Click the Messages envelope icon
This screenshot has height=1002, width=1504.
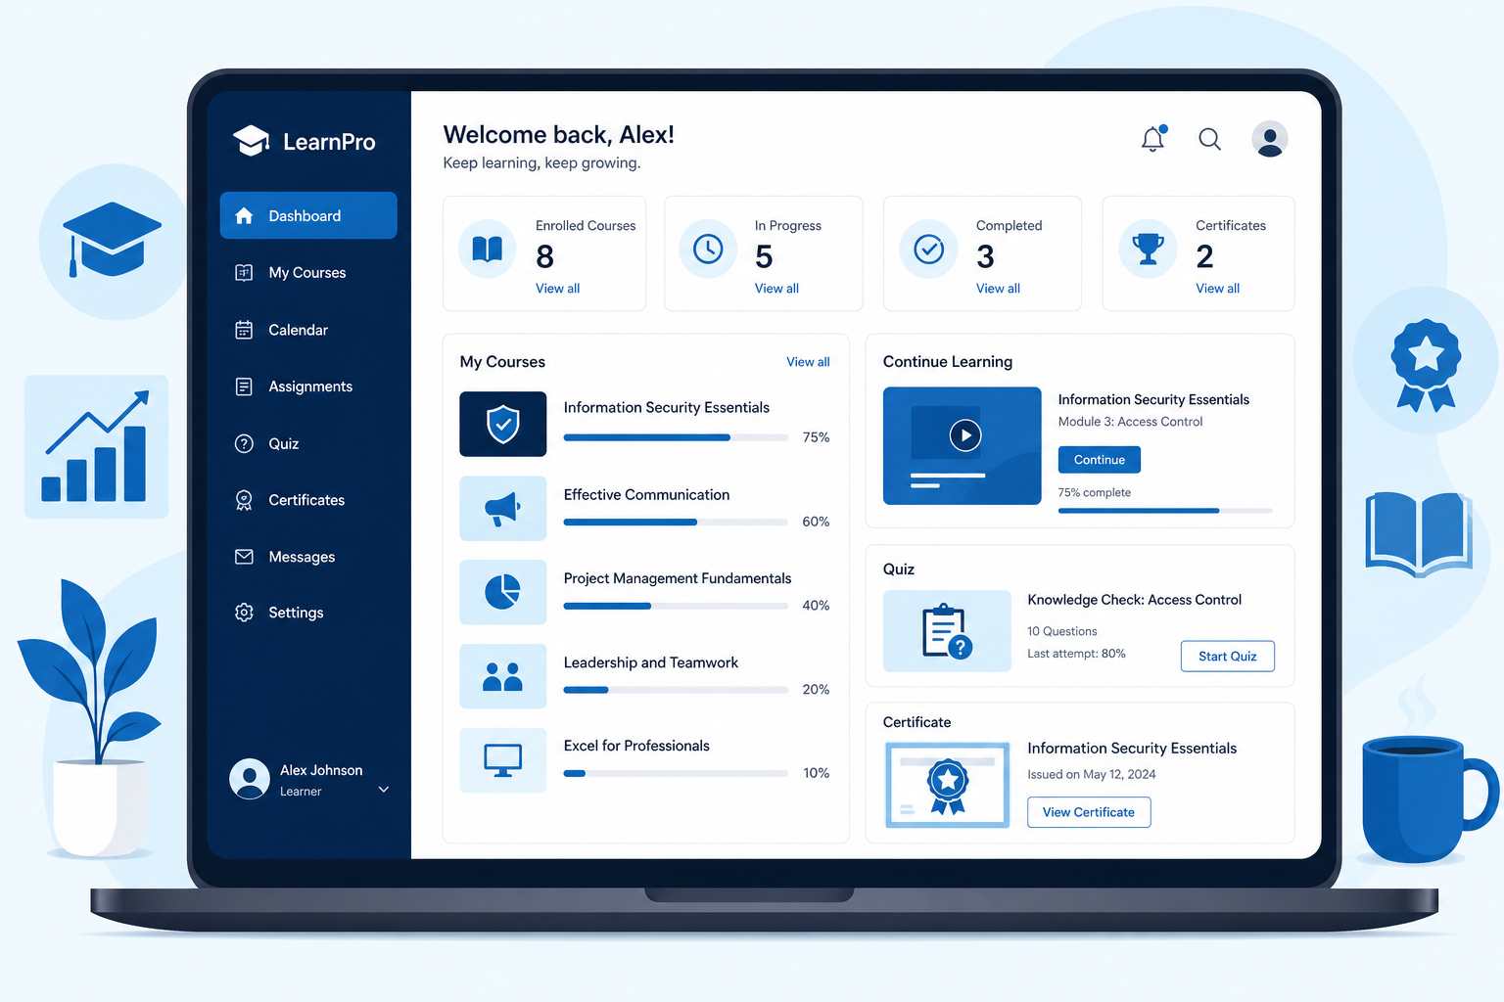point(245,557)
